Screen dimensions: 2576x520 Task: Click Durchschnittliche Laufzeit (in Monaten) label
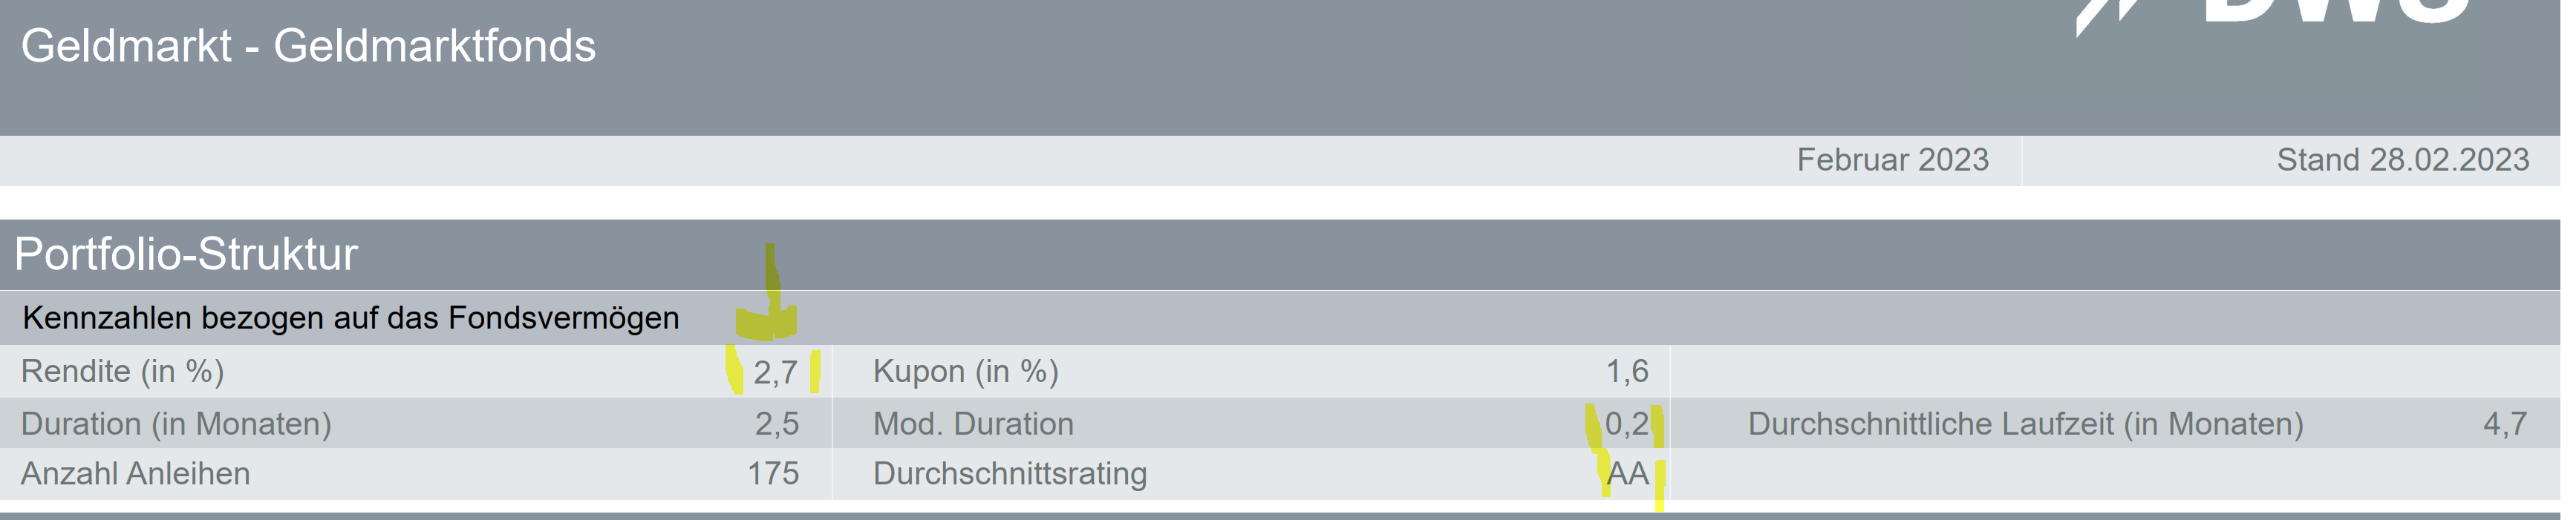pyautogui.click(x=2025, y=424)
